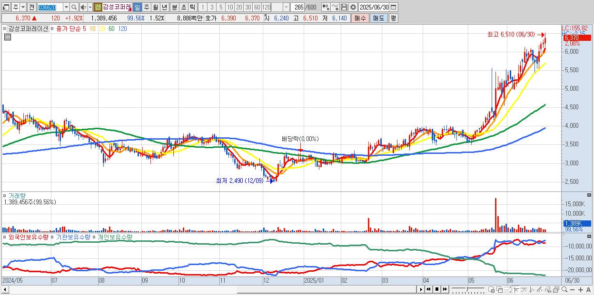Screen dimensions: 594x295
Task: Click the rewind button in bottom playback bar
Action: click(428, 289)
